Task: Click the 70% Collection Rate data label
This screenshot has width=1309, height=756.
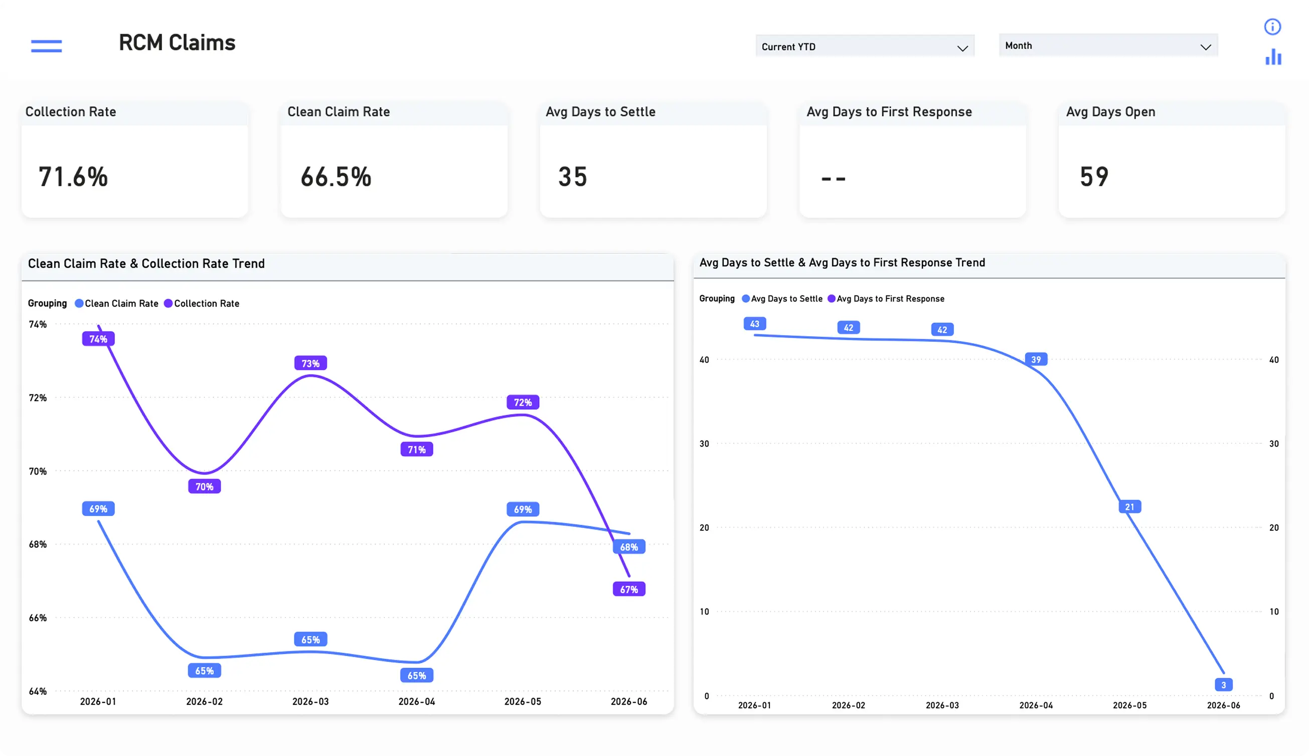Action: (205, 487)
